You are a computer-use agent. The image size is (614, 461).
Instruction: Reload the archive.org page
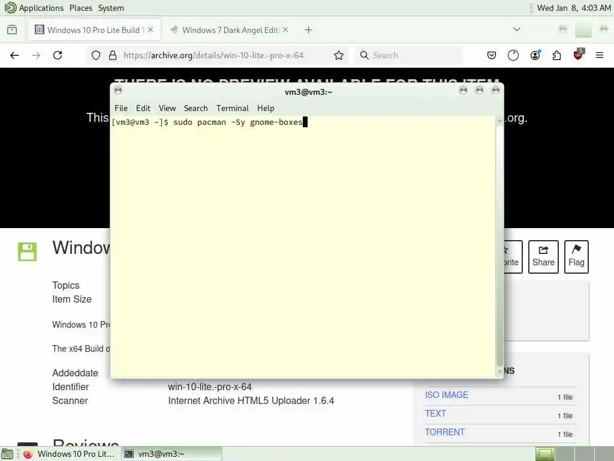point(58,55)
